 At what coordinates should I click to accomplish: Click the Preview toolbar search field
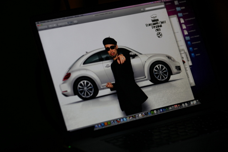pos(154,7)
